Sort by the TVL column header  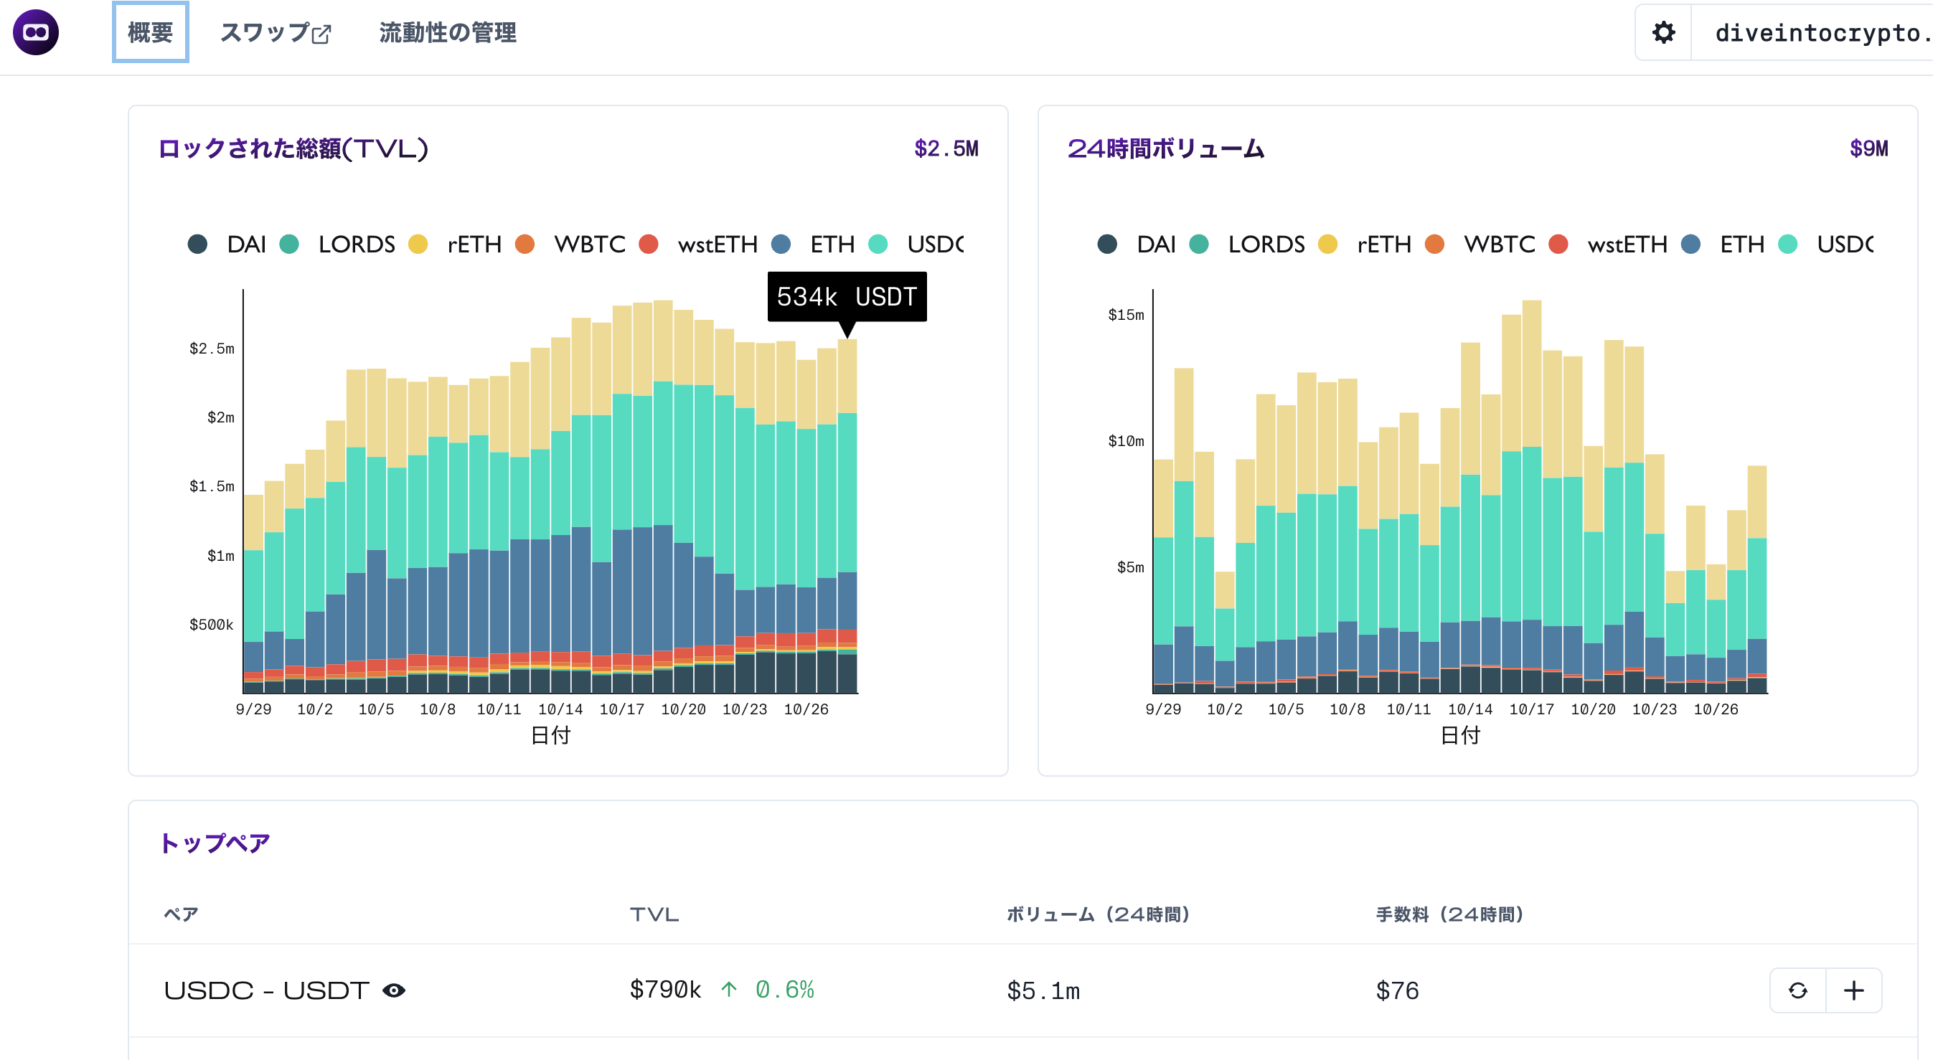(x=654, y=914)
